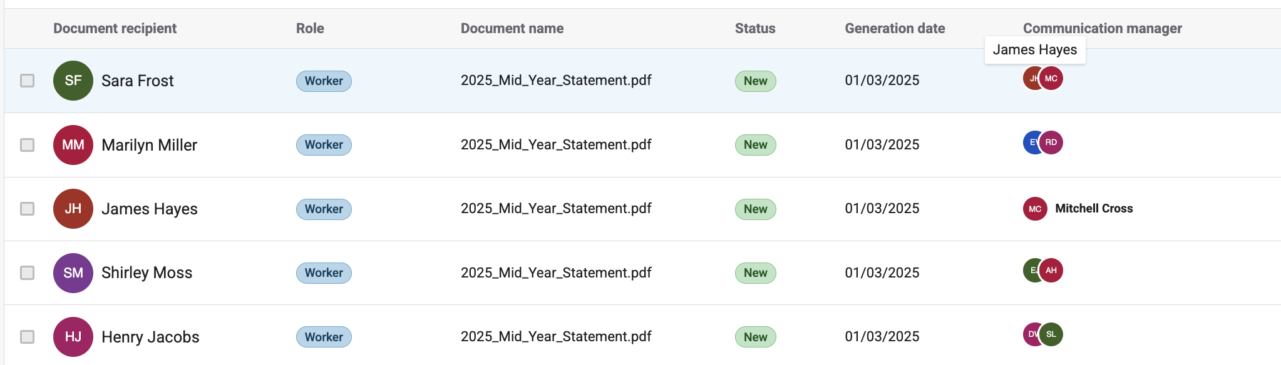Click the Status column header
The height and width of the screenshot is (365, 1281).
pos(754,29)
